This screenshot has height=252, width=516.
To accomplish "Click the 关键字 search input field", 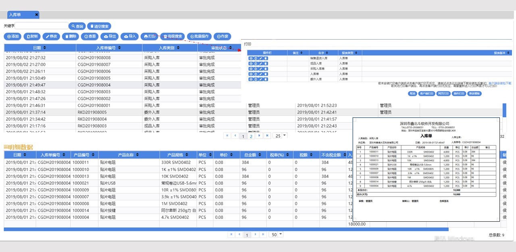I will tap(42, 26).
